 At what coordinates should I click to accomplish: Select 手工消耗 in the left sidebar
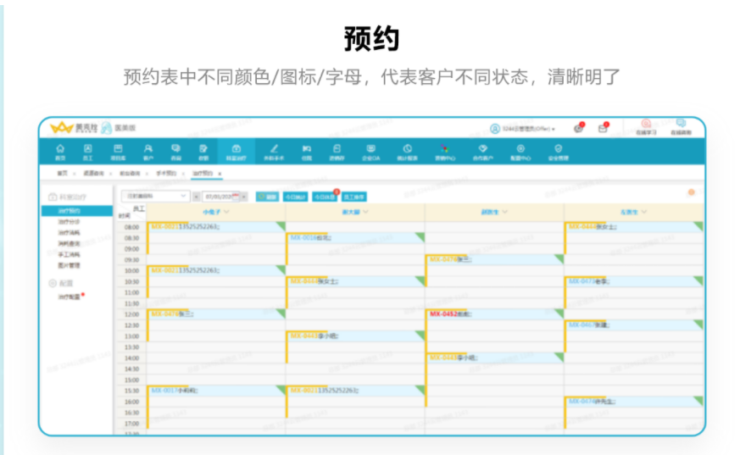(69, 254)
